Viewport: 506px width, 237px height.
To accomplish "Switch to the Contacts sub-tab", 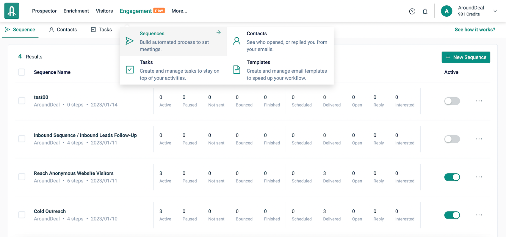I will pos(63,30).
